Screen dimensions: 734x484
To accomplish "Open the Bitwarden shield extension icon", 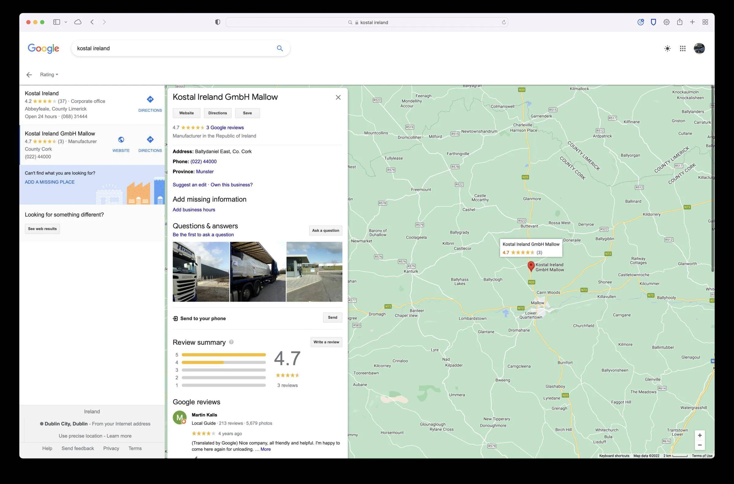I will click(x=653, y=22).
